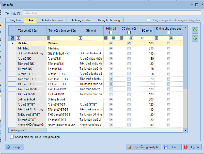Image resolution: width=204 pixels, height=154 pixels.
Task: Enable Không hiển thị "Thuế" trên giao diện
Action: pos(12,137)
